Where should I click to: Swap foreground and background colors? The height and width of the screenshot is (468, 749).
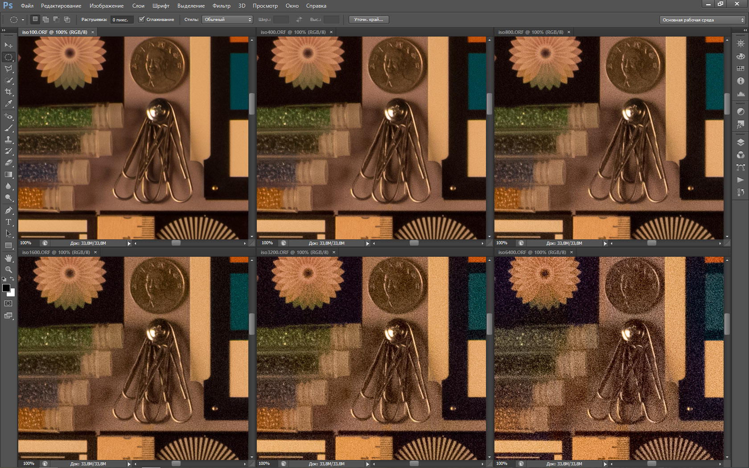[12, 279]
